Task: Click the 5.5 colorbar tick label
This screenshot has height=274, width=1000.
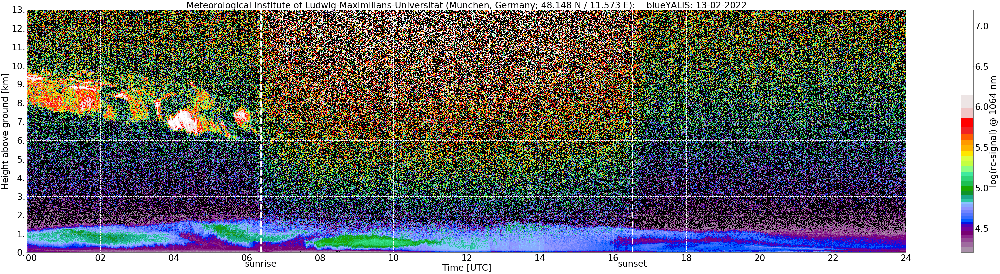Action: pos(981,148)
